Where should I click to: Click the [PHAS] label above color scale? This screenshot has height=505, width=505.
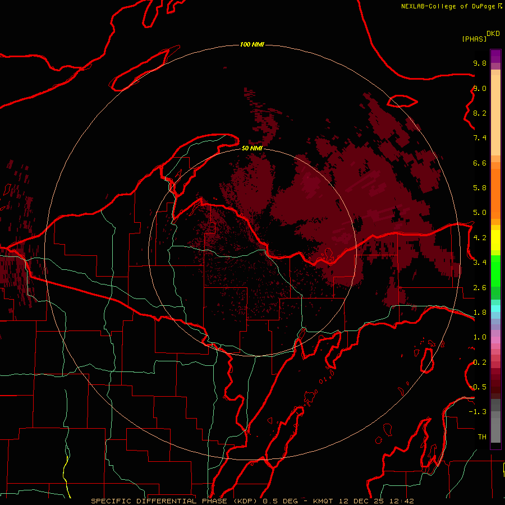click(474, 39)
